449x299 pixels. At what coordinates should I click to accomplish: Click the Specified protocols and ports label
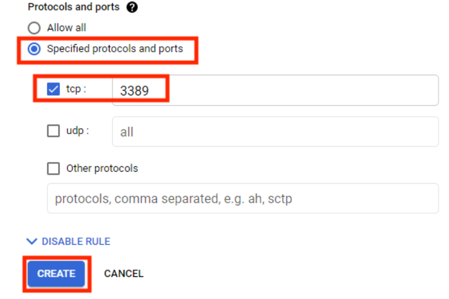(x=115, y=49)
